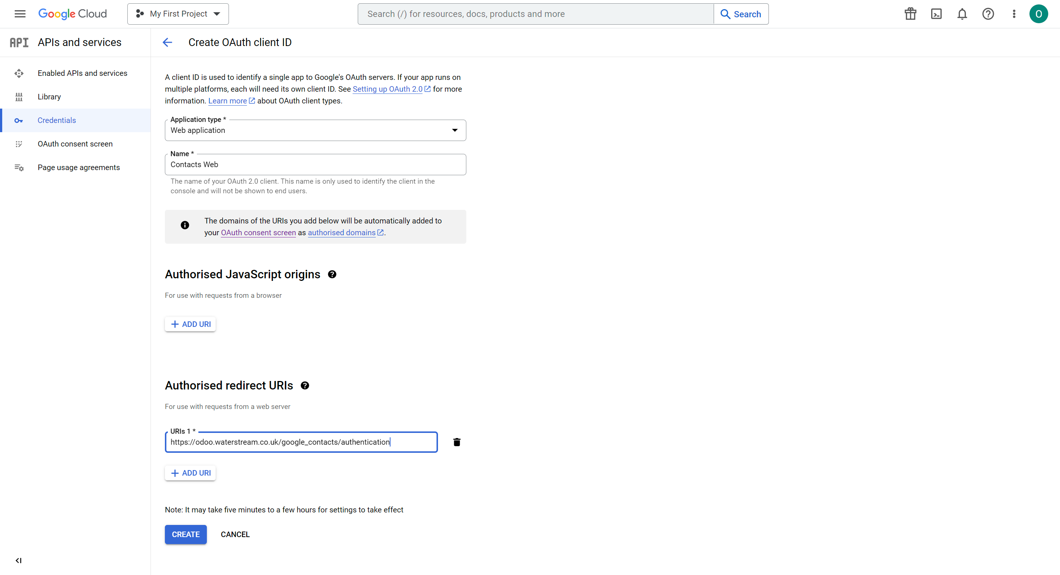
Task: Expand the Application type dropdown
Action: pos(315,130)
